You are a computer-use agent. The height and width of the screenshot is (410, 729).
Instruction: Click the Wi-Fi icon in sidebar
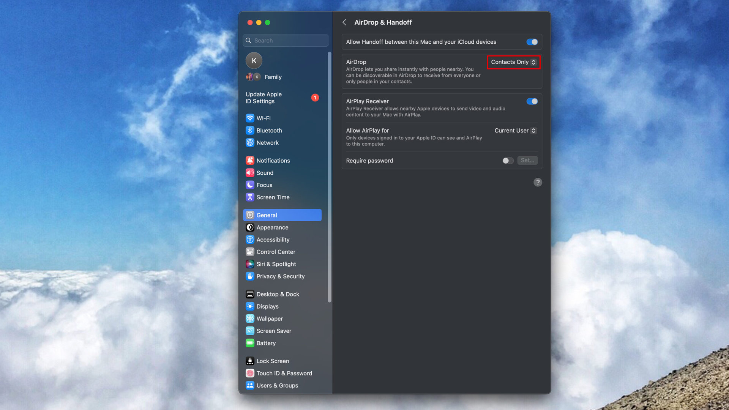[250, 118]
